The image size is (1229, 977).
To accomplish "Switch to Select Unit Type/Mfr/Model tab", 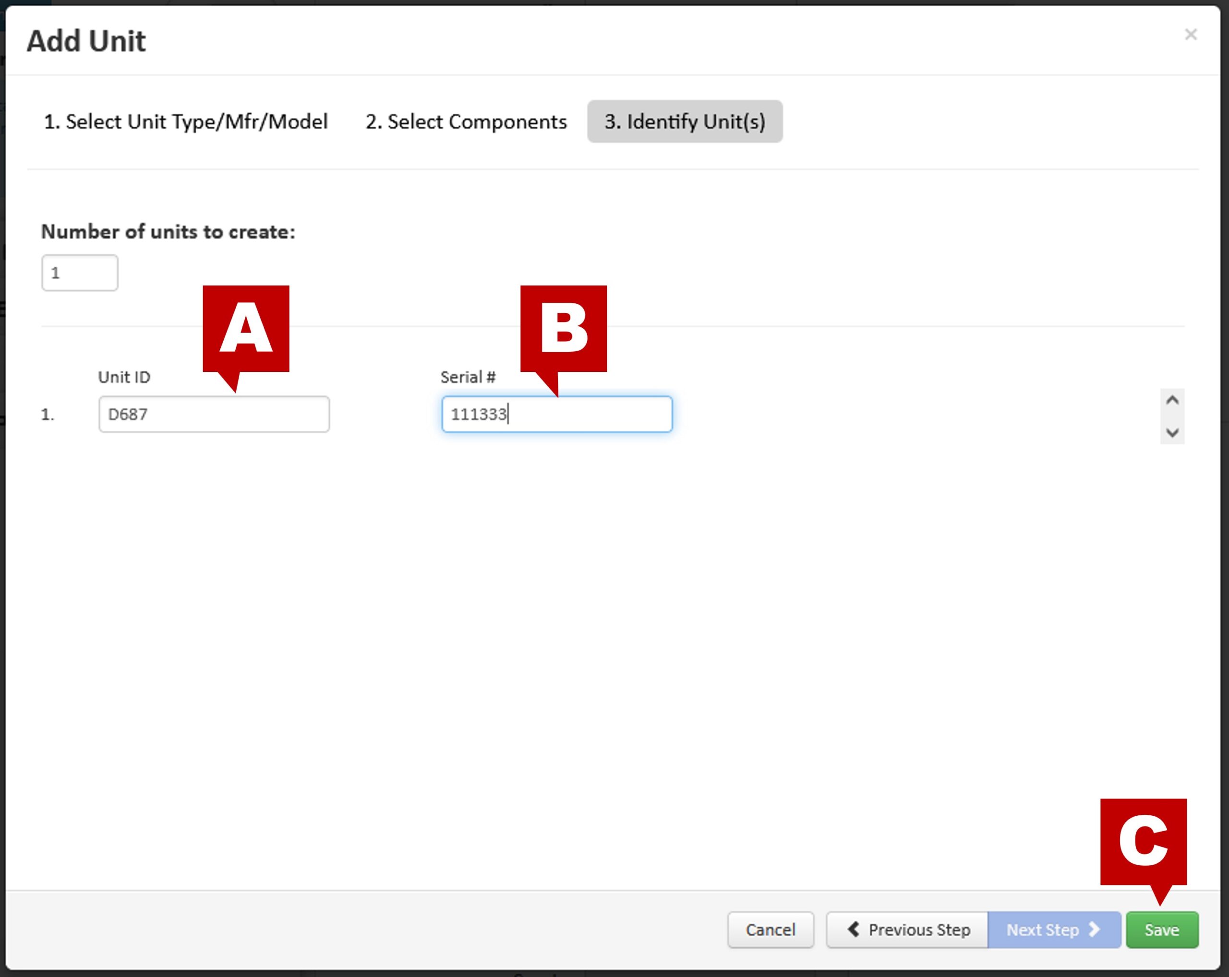I will click(185, 121).
